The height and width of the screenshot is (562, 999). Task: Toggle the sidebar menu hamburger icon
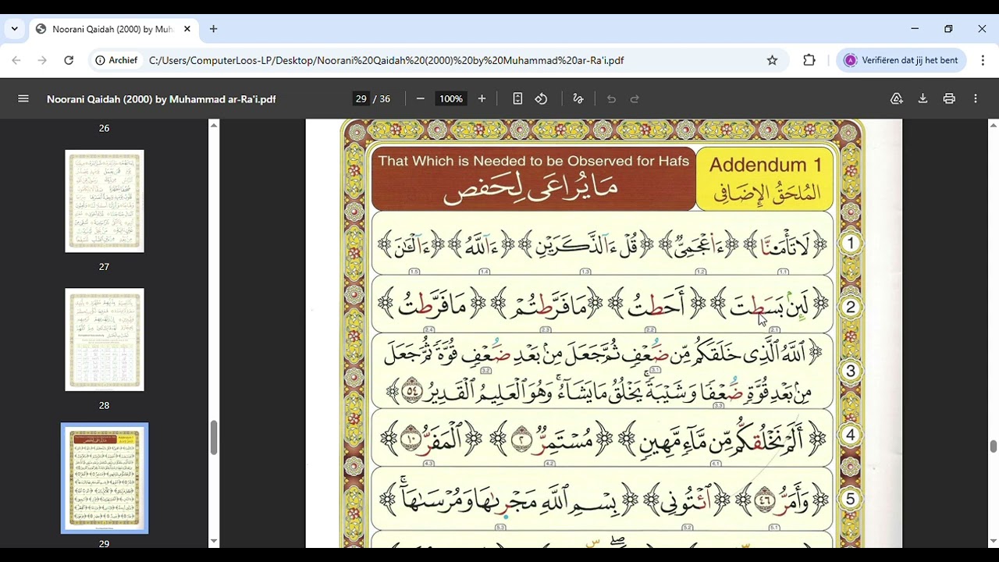(23, 99)
